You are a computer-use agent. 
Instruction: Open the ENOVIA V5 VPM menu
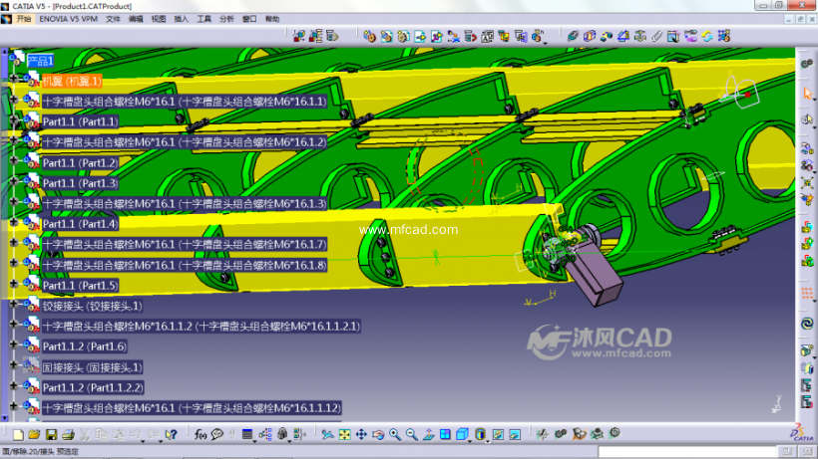click(69, 19)
